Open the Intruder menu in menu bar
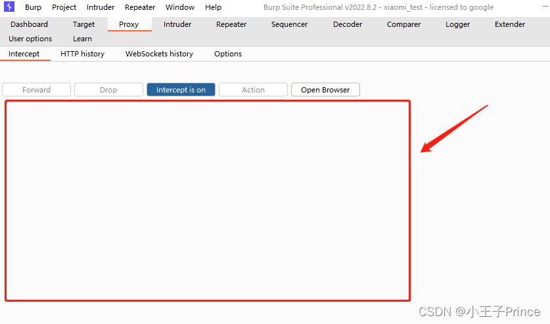 (x=101, y=7)
